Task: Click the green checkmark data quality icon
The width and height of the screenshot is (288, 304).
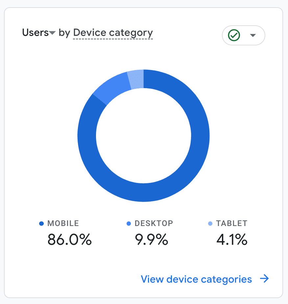Action: click(234, 35)
